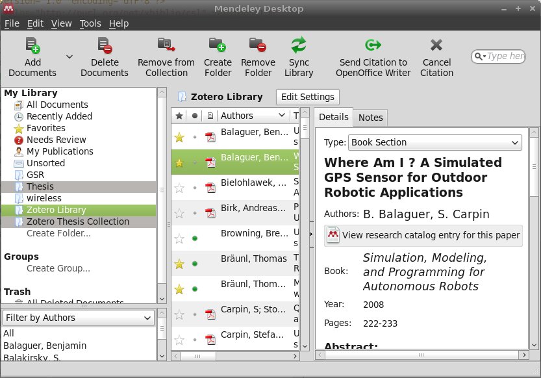The height and width of the screenshot is (378, 541).
Task: Click the Cancel Citation X icon
Action: coord(436,45)
